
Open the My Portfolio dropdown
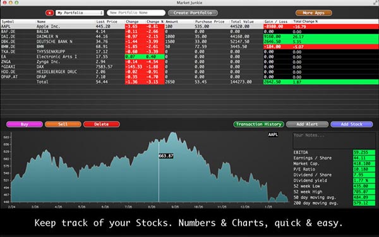[x=80, y=13]
